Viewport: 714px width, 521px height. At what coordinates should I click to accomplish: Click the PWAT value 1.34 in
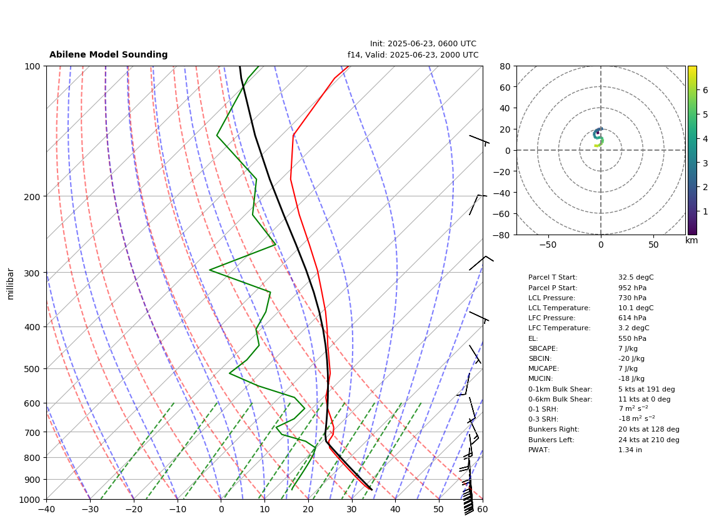(630, 450)
